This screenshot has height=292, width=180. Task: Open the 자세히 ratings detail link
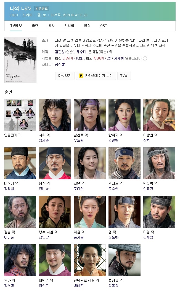coord(119,58)
